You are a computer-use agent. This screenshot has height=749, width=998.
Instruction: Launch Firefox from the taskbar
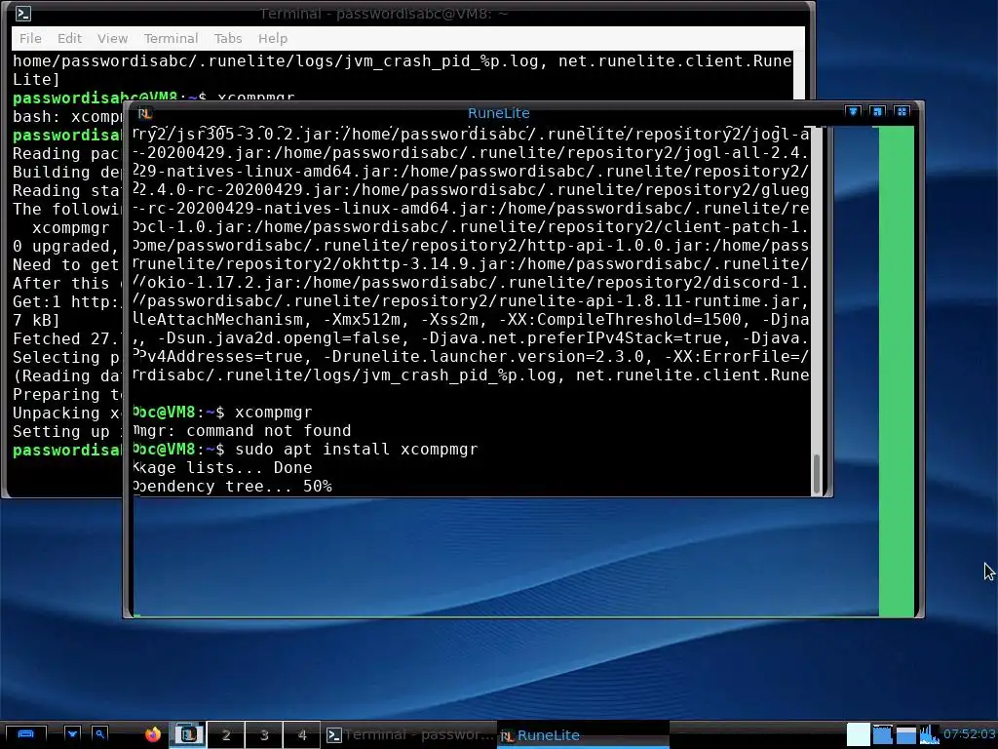tap(153, 734)
